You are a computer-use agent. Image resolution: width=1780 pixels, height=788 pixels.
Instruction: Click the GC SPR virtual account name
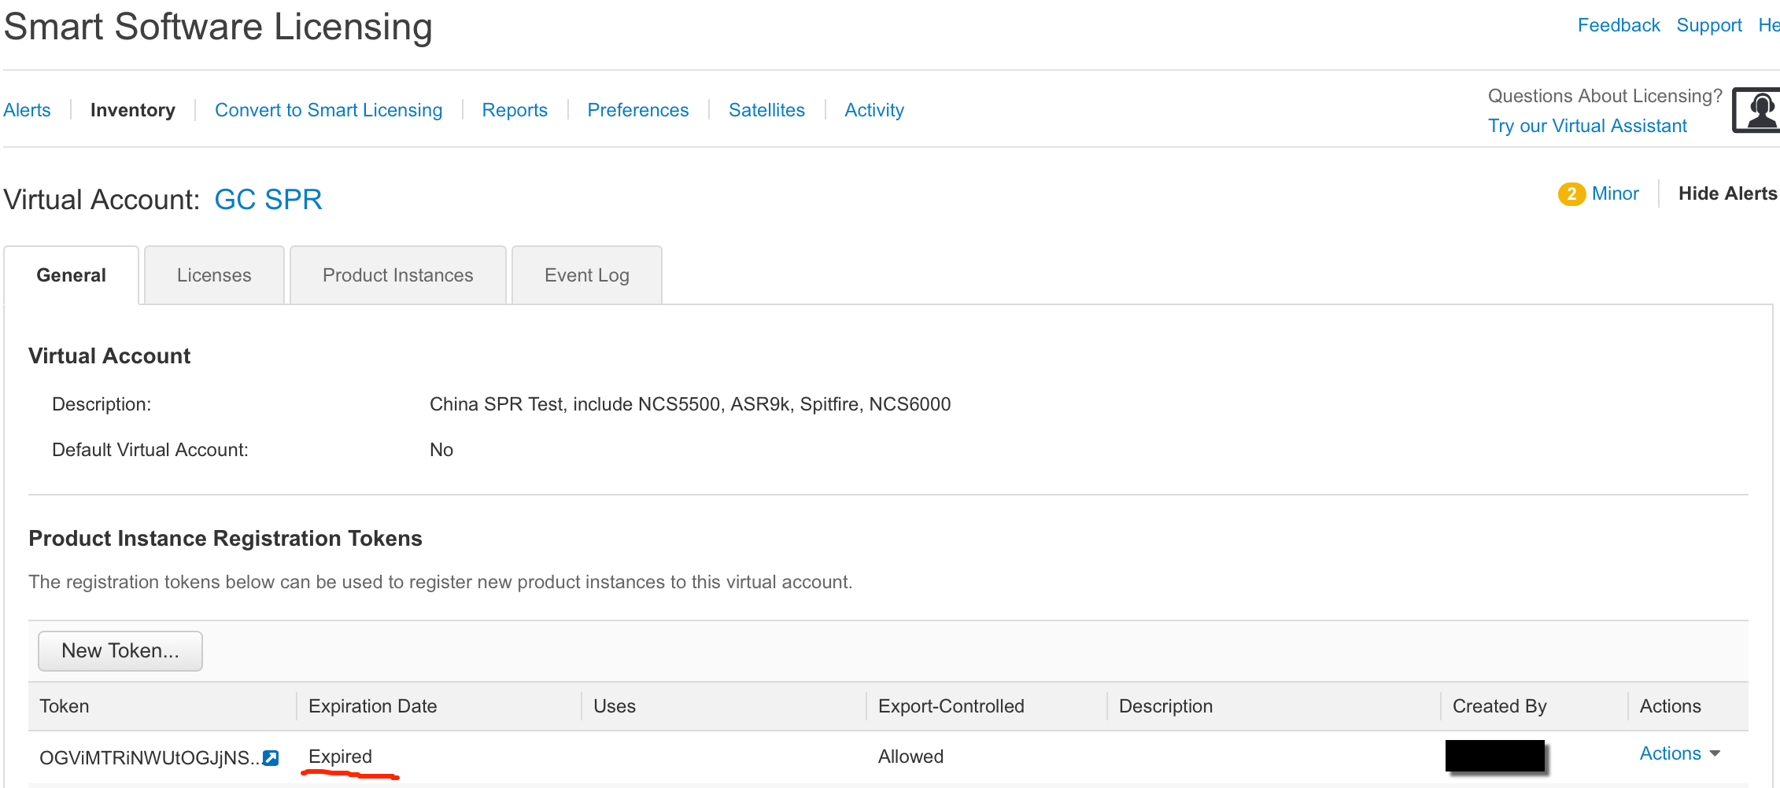[x=268, y=200]
